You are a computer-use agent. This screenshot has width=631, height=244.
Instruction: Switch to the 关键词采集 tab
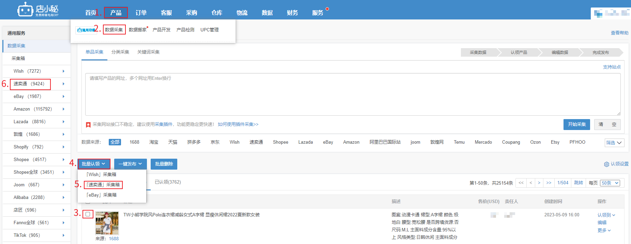pos(148,52)
